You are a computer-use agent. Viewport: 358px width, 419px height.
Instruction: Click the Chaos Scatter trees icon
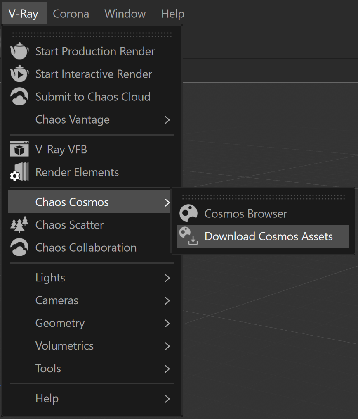pyautogui.click(x=19, y=224)
